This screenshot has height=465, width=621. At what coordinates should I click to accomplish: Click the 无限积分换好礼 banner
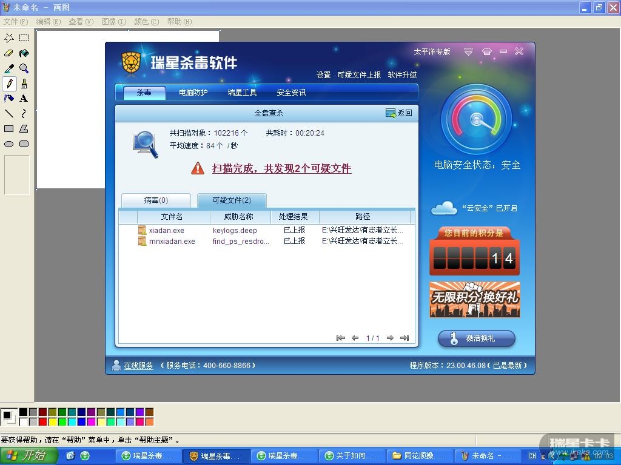474,299
